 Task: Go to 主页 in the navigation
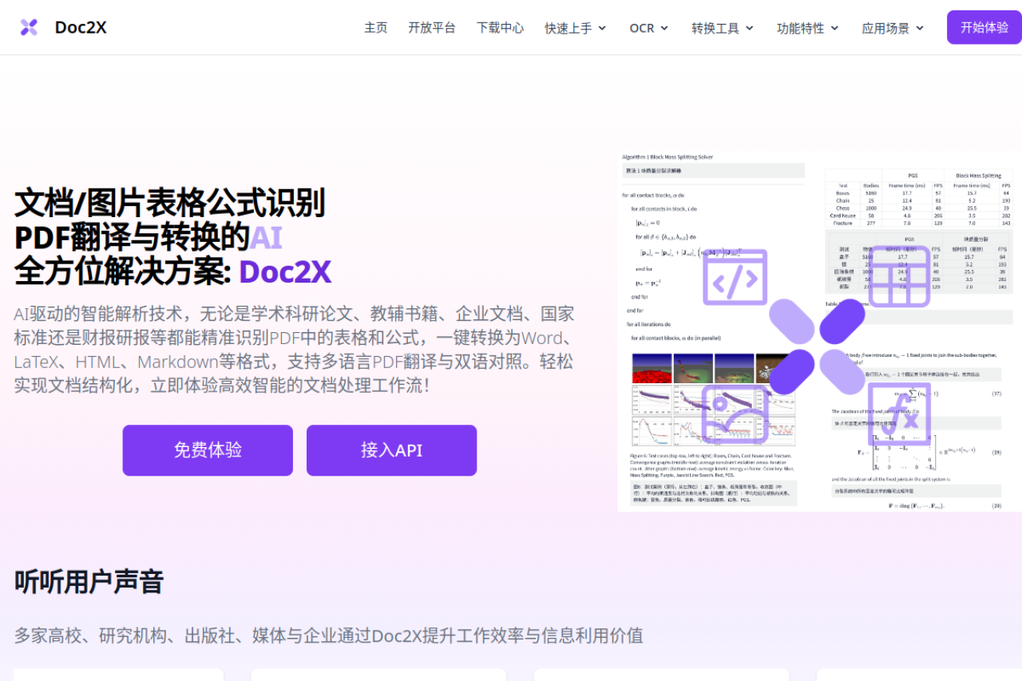pos(376,27)
